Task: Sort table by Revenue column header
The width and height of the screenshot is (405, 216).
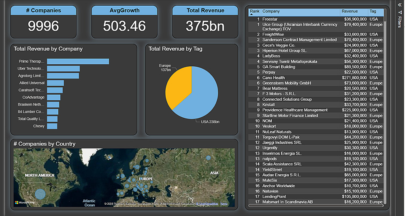Action: (350, 11)
